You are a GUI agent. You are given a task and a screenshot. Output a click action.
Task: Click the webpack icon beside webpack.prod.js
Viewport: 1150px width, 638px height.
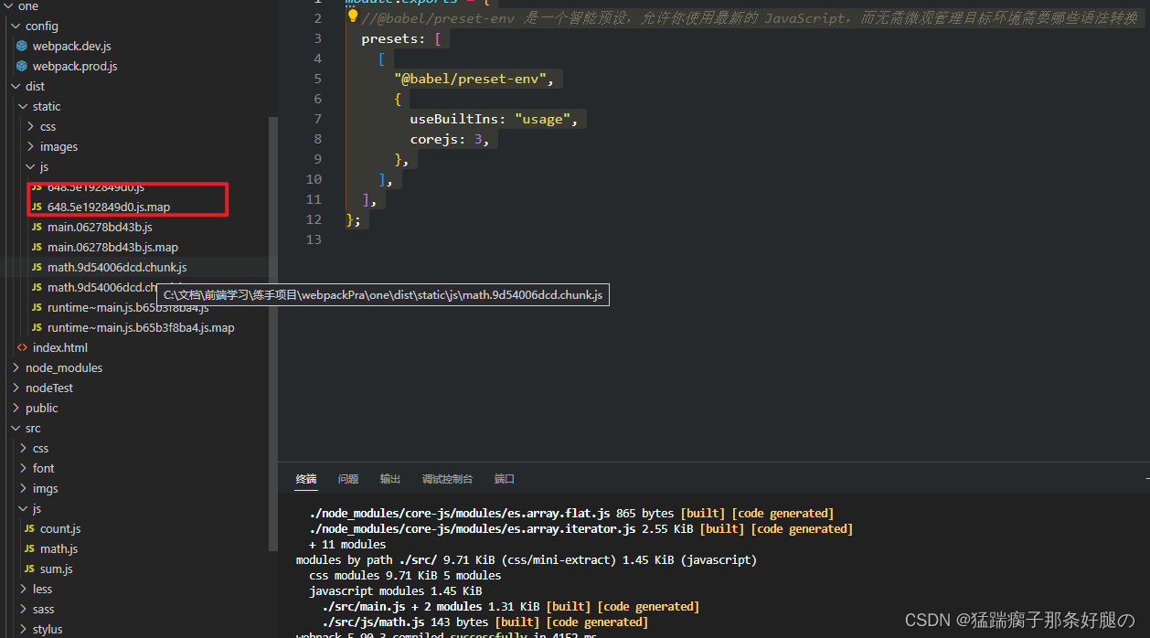pos(21,66)
